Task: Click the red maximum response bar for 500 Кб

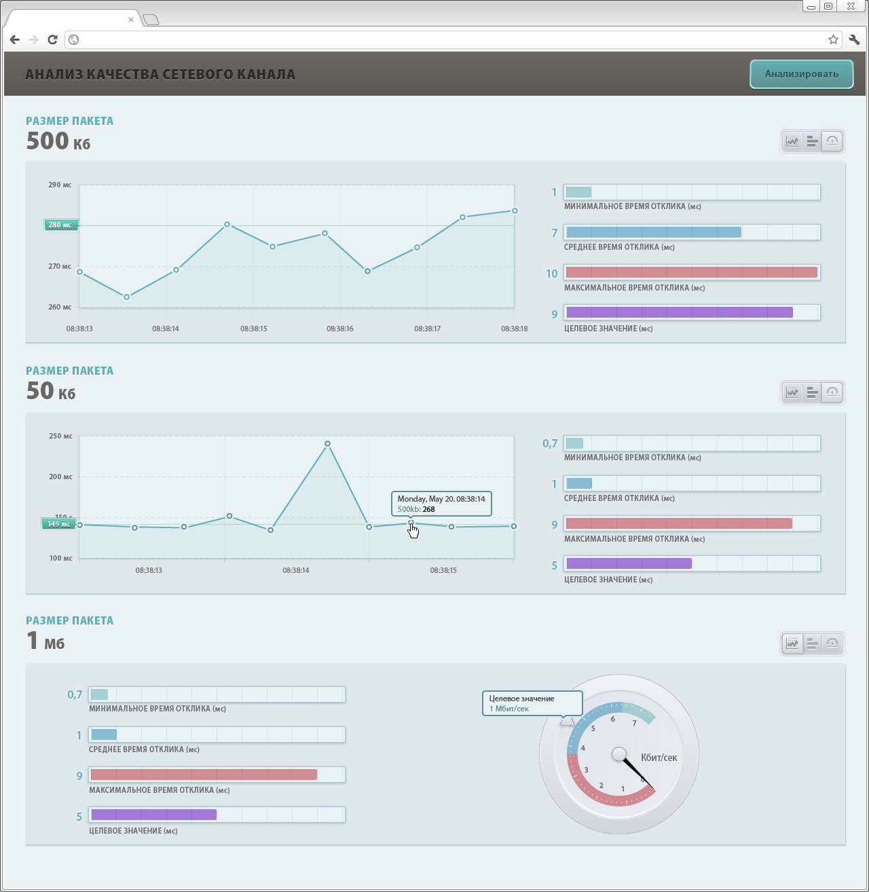Action: [x=692, y=272]
